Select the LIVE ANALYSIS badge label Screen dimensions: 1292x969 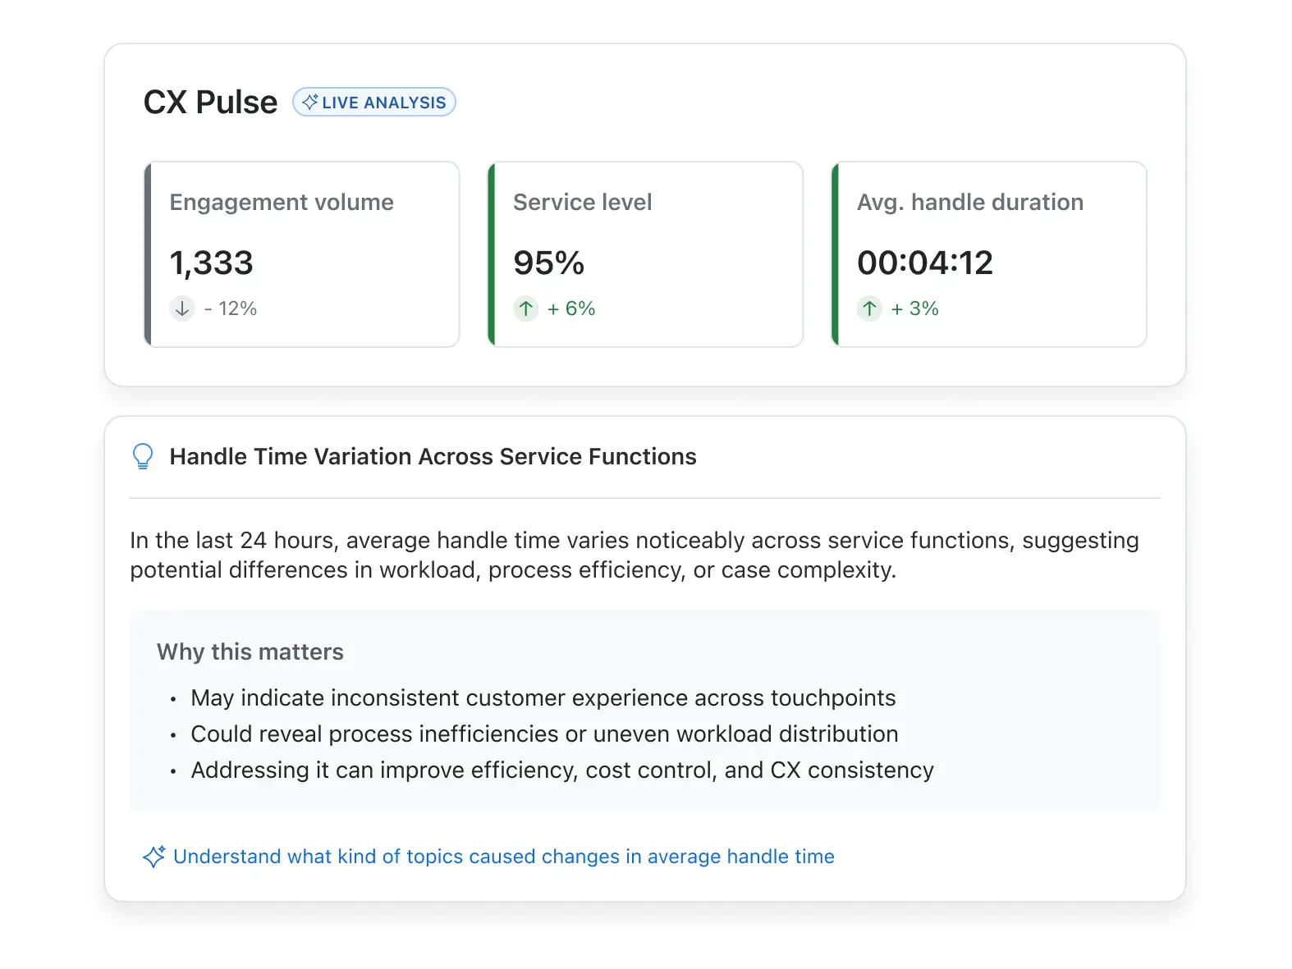pos(383,103)
